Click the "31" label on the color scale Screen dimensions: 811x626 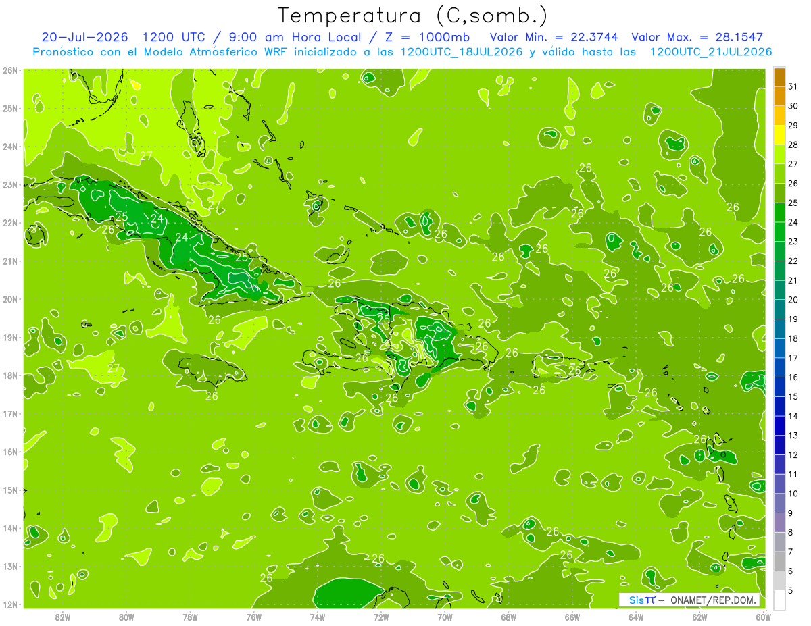793,86
